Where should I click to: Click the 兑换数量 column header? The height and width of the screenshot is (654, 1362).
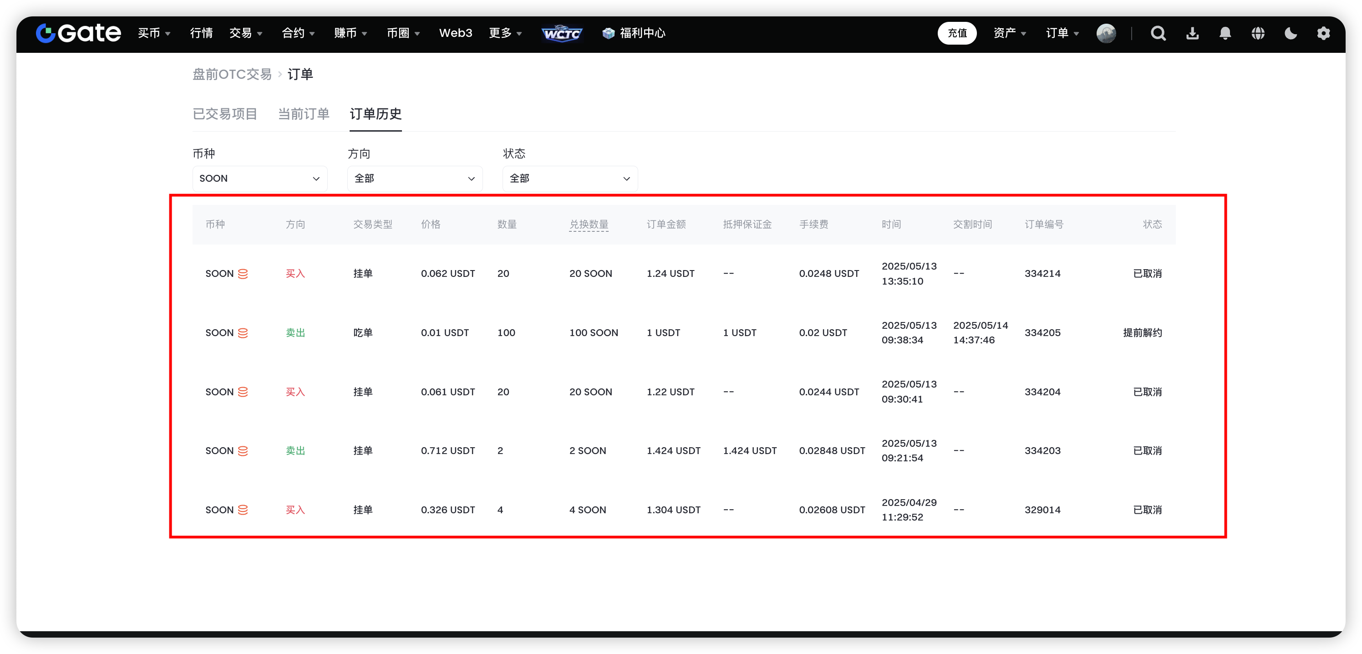pos(589,225)
